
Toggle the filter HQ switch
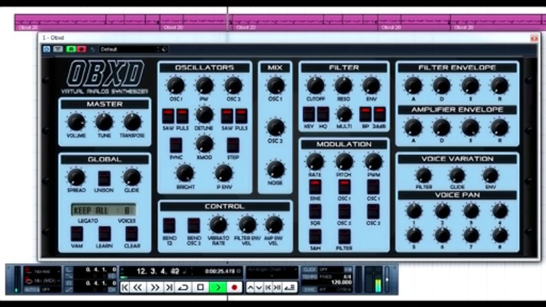pyautogui.click(x=323, y=114)
